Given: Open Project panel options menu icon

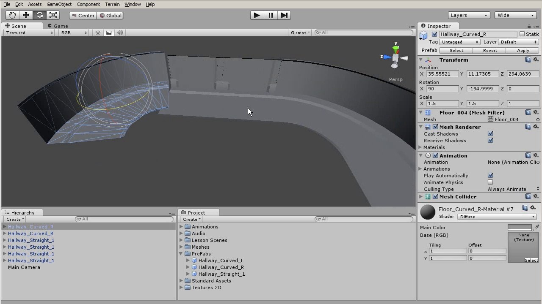Looking at the screenshot, I should (x=412, y=214).
